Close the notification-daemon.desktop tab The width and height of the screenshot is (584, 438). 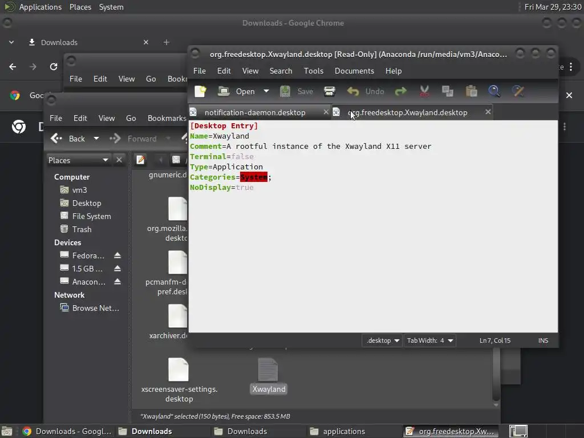pyautogui.click(x=326, y=112)
